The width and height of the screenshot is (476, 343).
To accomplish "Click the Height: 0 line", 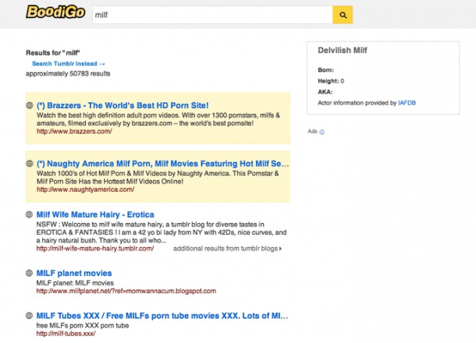I will [331, 81].
